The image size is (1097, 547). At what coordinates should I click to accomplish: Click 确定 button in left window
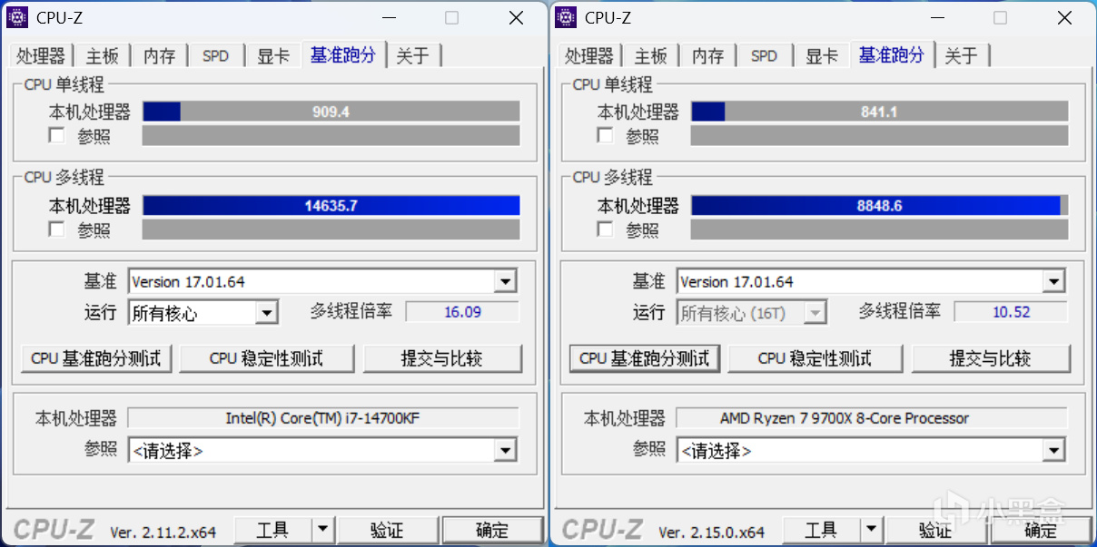[x=492, y=530]
